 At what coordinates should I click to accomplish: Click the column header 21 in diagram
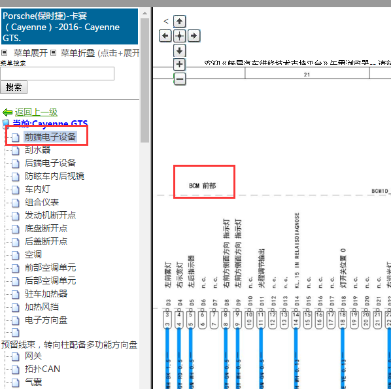coord(307,75)
